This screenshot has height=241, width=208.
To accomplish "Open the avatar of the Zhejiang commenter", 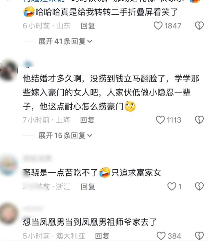I will tap(9, 166).
